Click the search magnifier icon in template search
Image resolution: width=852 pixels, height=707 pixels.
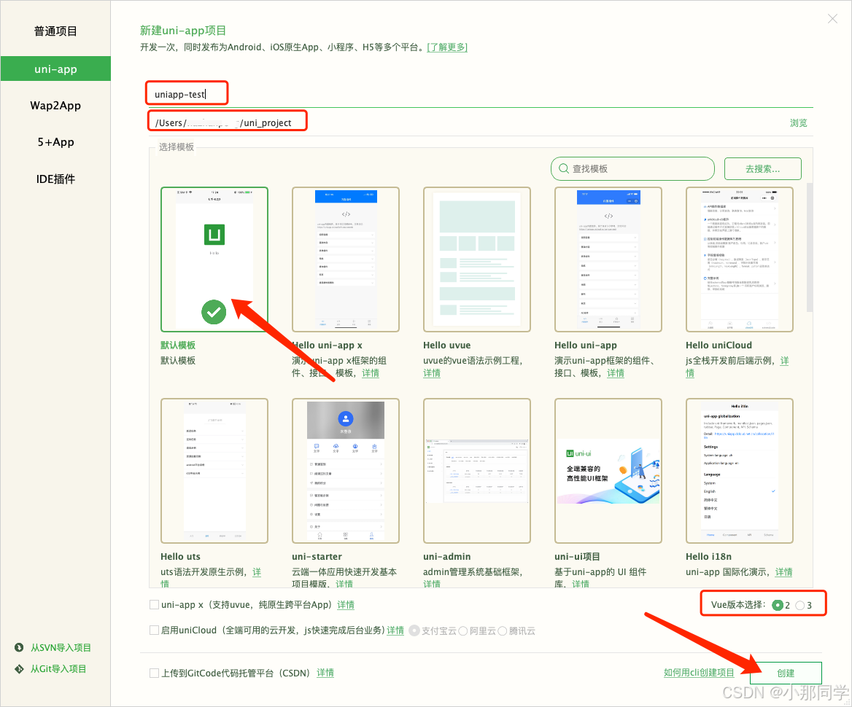click(563, 168)
